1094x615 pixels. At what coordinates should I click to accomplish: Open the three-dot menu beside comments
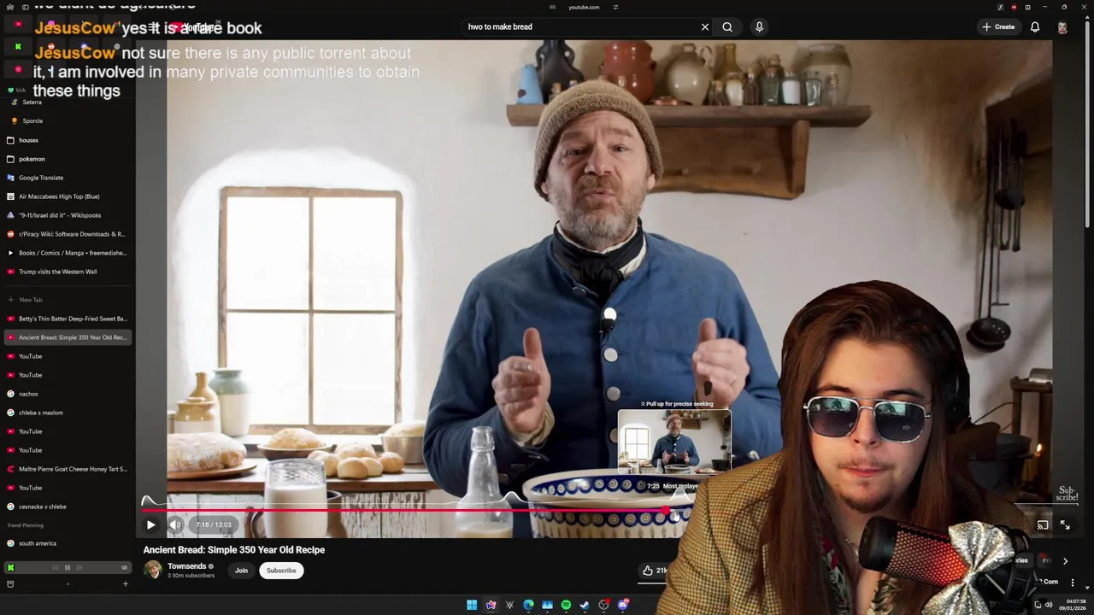pos(1073,583)
